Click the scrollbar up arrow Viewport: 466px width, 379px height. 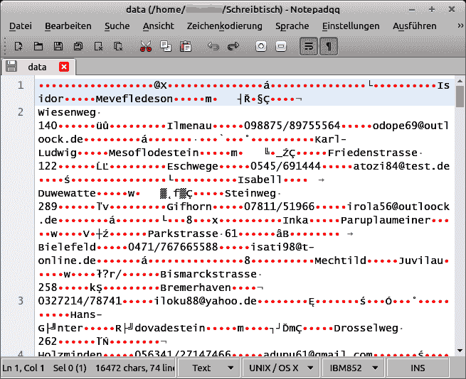coord(460,81)
